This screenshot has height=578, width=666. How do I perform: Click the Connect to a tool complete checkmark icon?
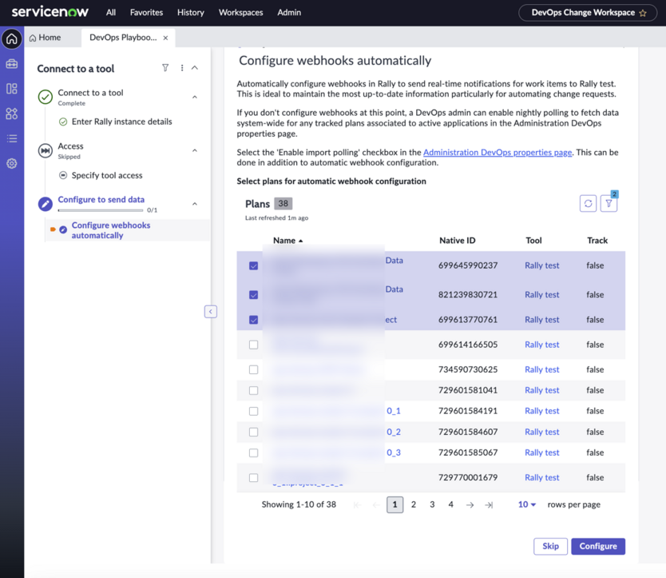(x=46, y=97)
